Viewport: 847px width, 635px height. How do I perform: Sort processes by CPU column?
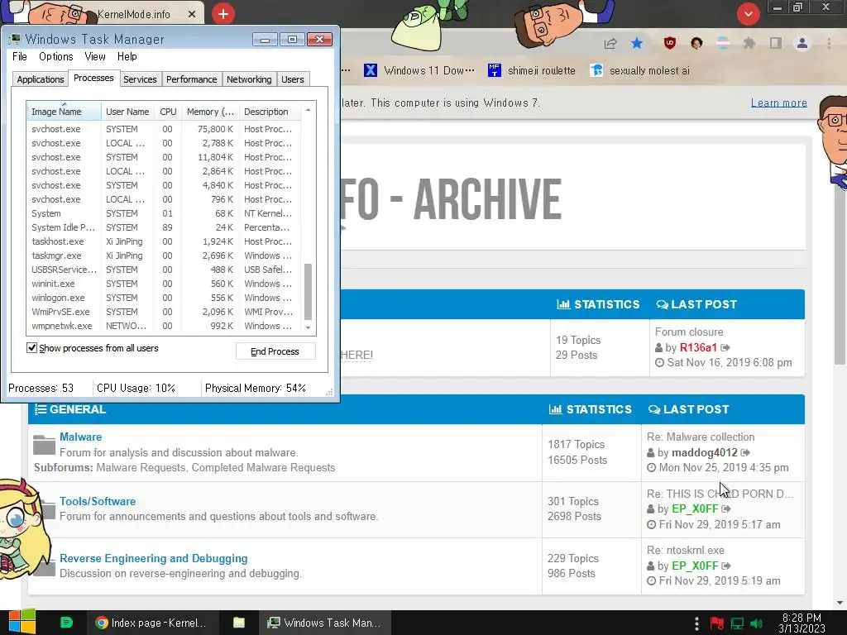coord(168,112)
